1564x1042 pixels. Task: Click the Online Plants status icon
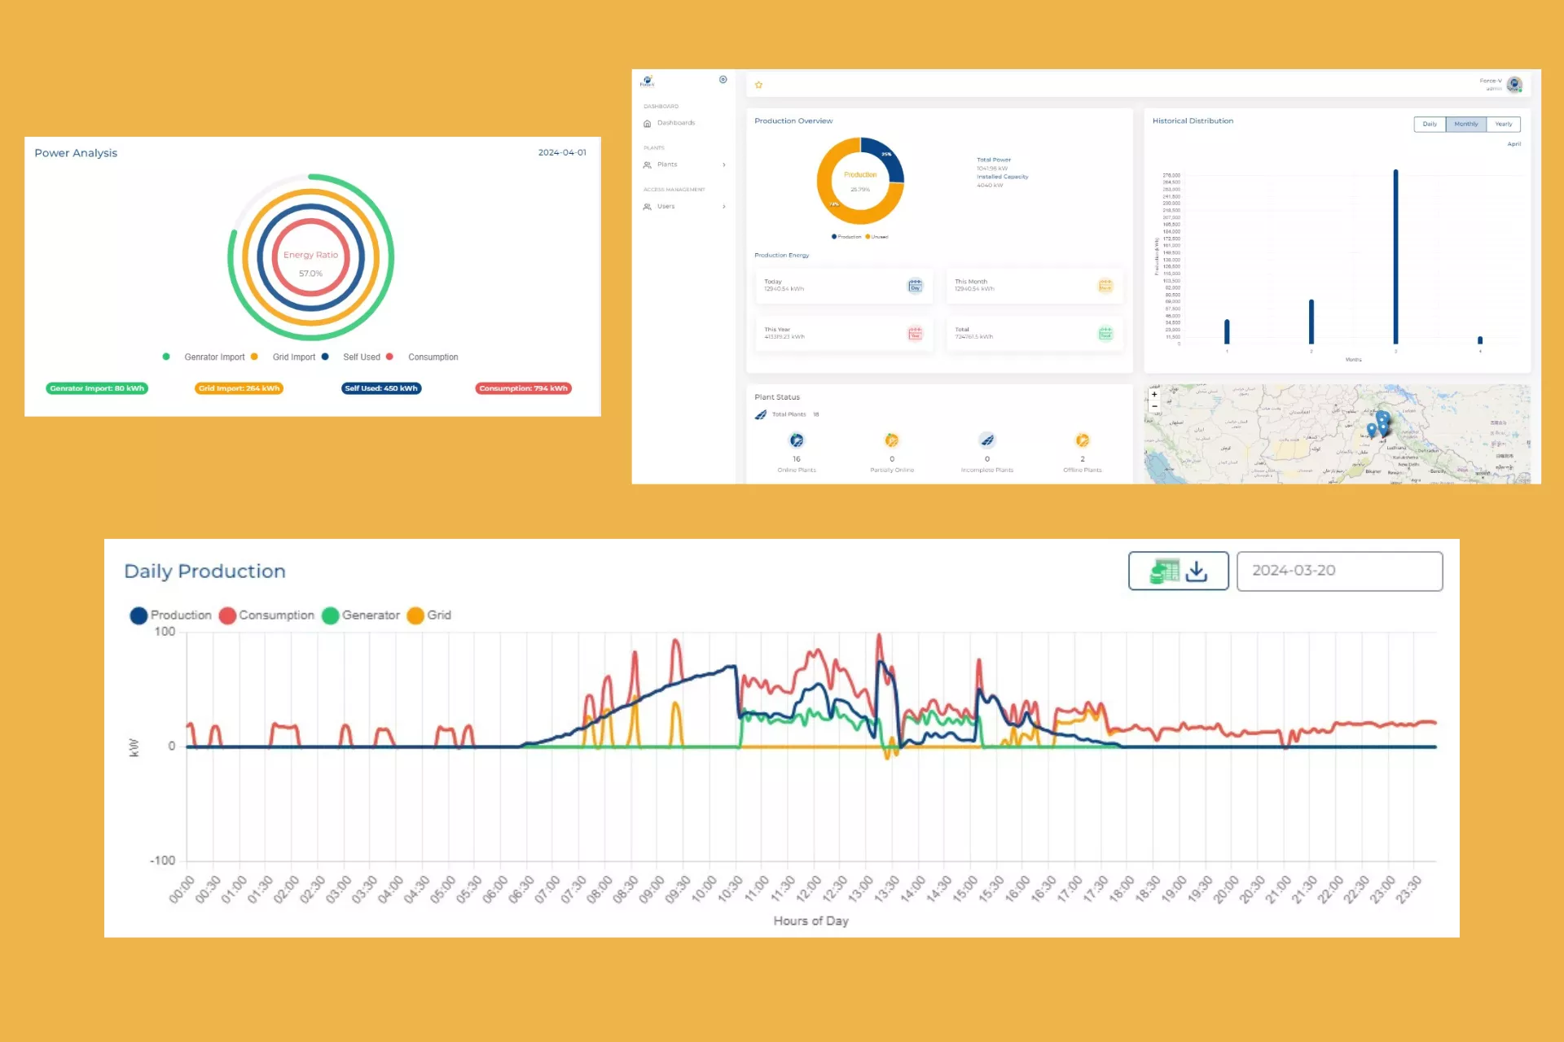(x=797, y=440)
